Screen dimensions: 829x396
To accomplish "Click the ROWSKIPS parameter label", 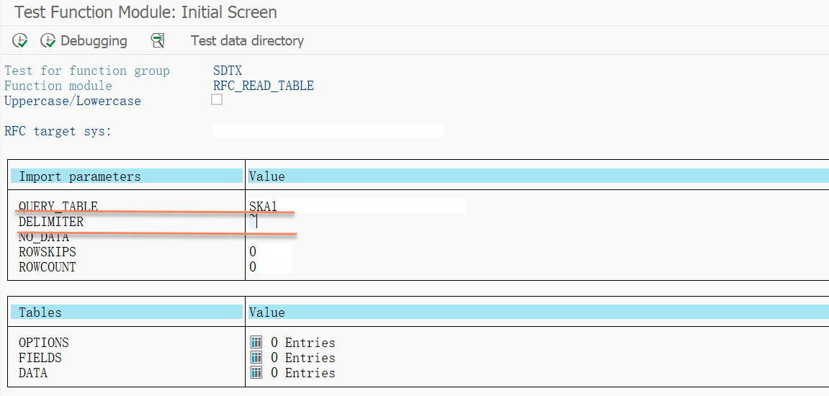I will 48,252.
